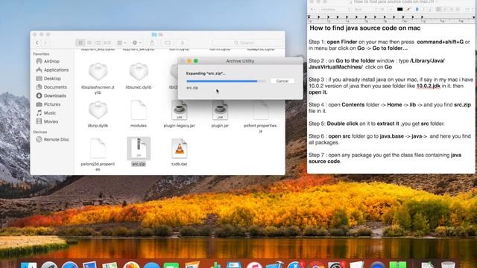Click Archive Utility zoom button

pos(196,61)
